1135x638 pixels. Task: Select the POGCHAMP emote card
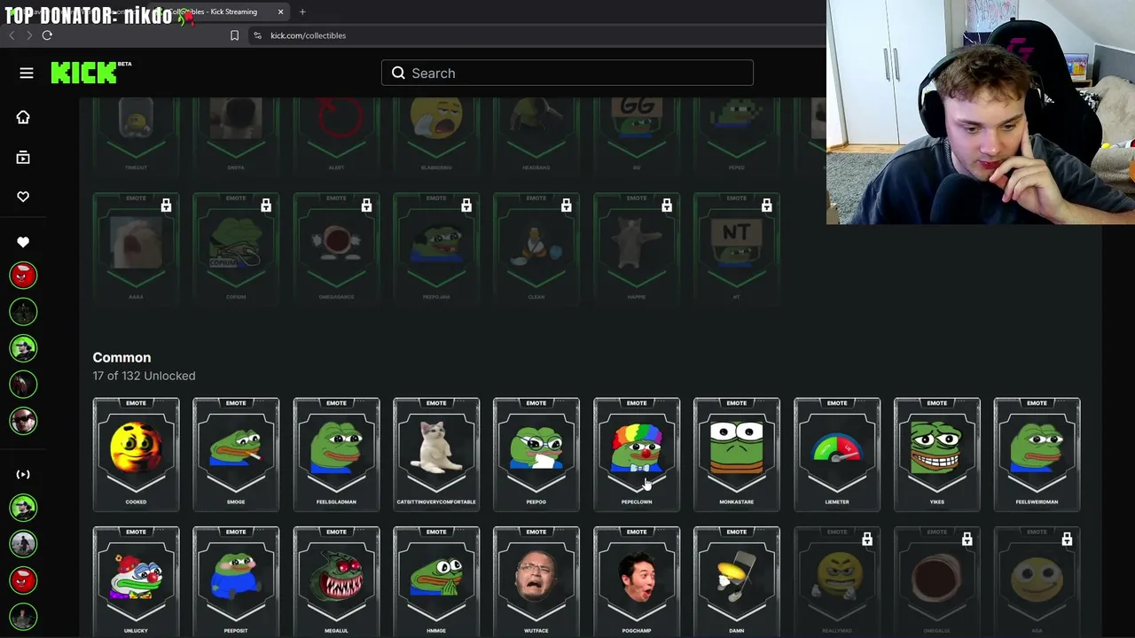pyautogui.click(x=637, y=582)
